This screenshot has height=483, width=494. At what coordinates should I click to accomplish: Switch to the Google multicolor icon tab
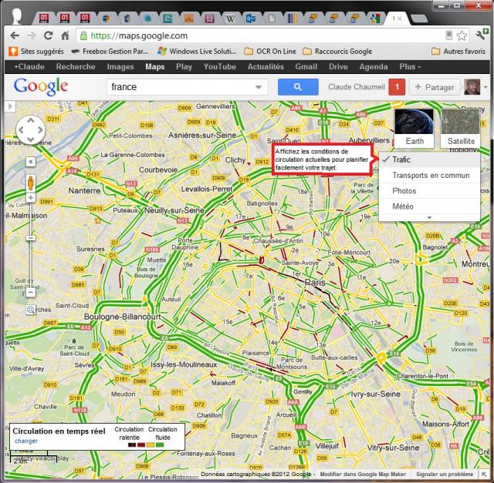(375, 18)
